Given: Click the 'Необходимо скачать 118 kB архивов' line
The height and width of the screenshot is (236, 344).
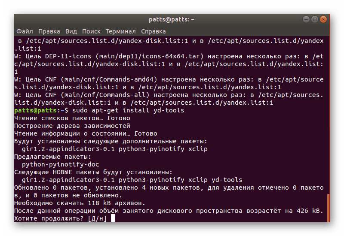Looking at the screenshot, I should click(x=80, y=203).
